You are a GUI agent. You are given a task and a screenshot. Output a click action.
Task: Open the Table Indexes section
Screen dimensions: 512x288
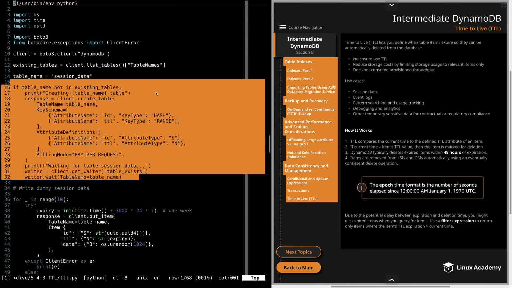pos(298,62)
